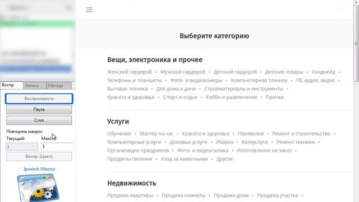The image size is (359, 202).
Task: Click the page vertical scrollbar thumb
Action: point(356,44)
